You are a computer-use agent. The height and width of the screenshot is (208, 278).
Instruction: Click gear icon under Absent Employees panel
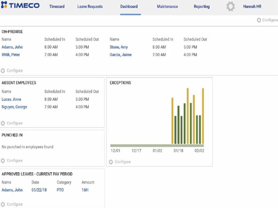pos(3,123)
